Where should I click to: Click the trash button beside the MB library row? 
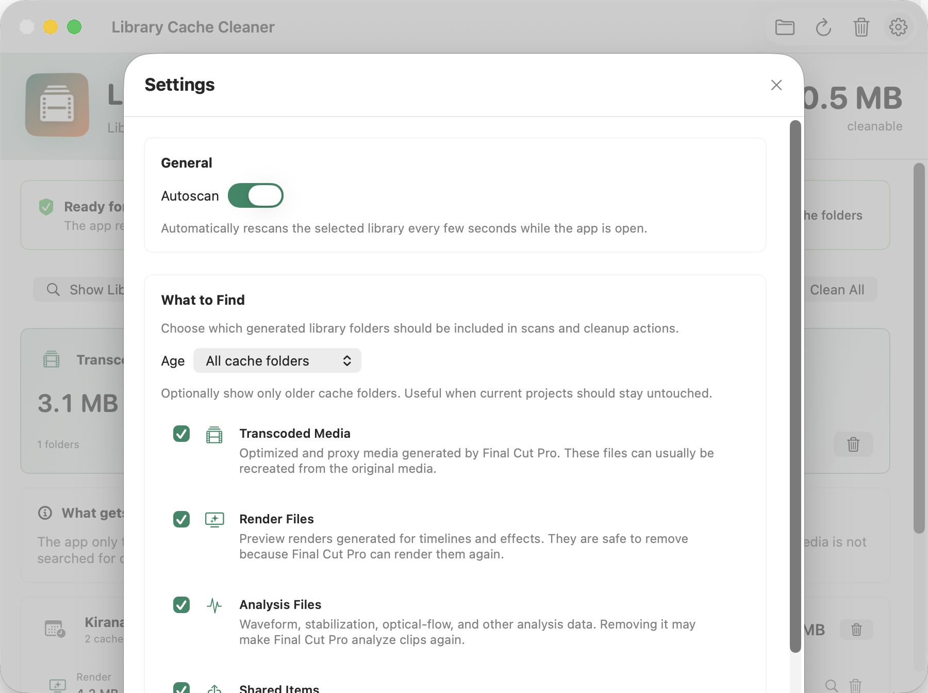(x=856, y=630)
